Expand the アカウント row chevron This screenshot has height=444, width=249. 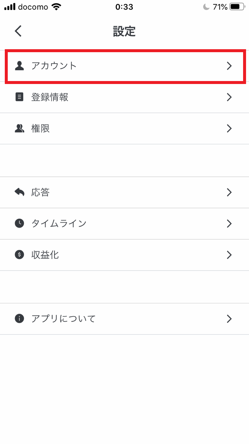pyautogui.click(x=229, y=66)
